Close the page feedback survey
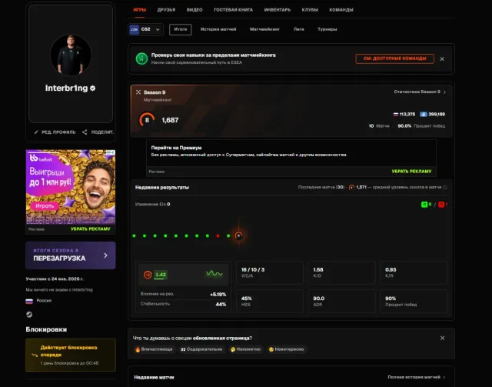The image size is (492, 387). click(443, 338)
